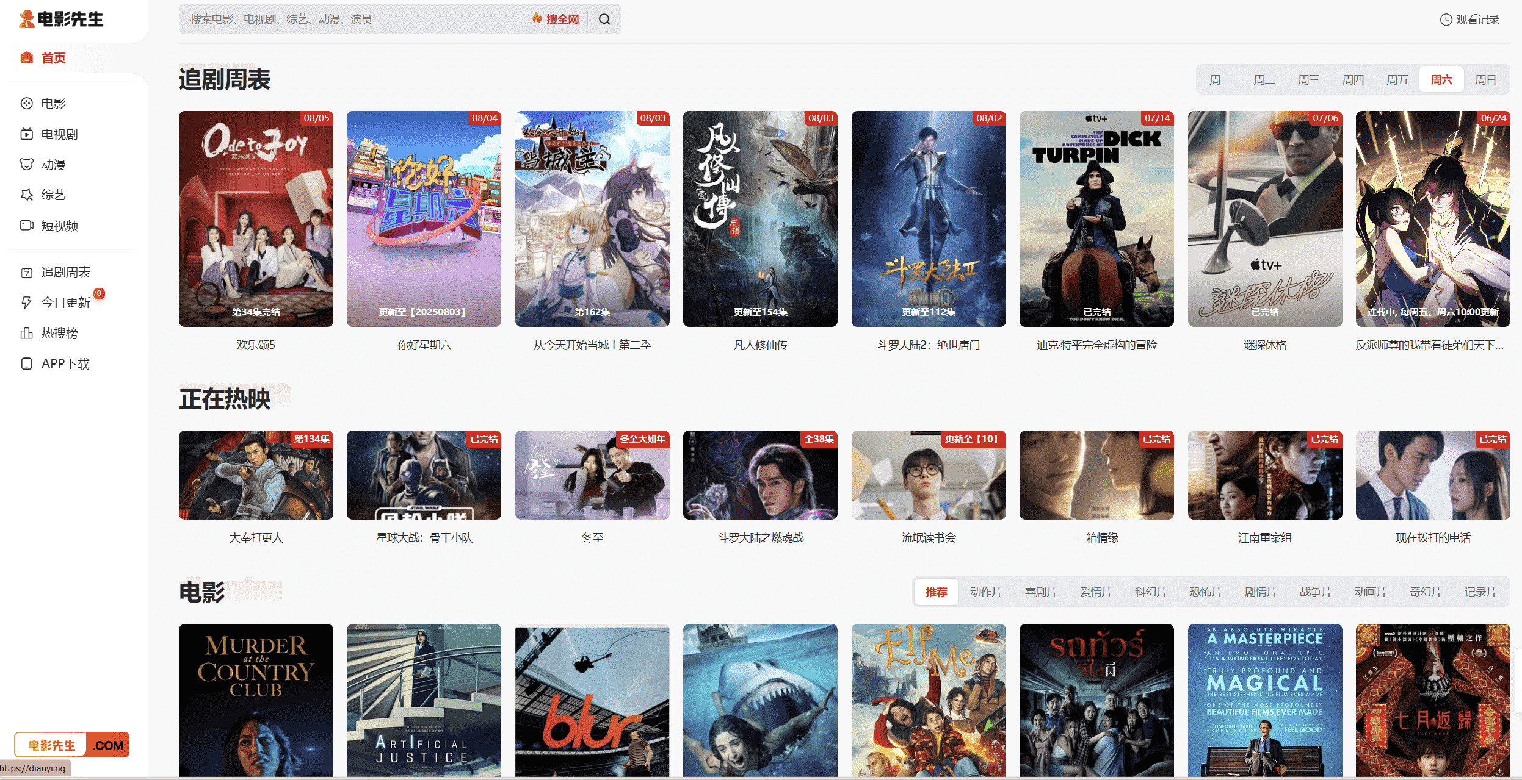The width and height of the screenshot is (1522, 780).
Task: Click the 电影先生.COM banner
Action: click(x=72, y=745)
